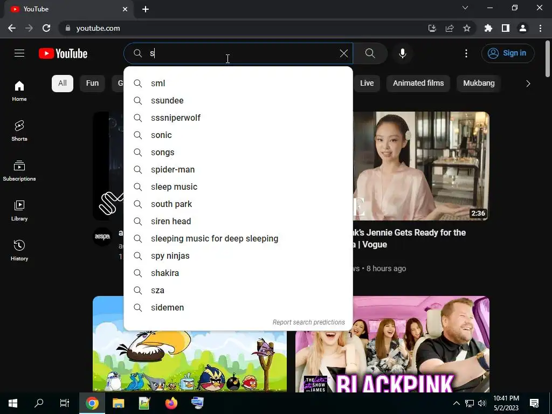Image resolution: width=552 pixels, height=414 pixels.
Task: Pick the sleep music suggestion
Action: tap(238, 187)
